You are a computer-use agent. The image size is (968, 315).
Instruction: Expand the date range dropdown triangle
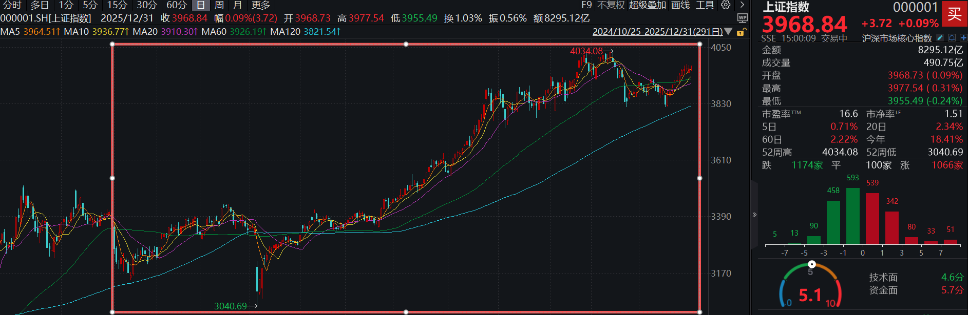tap(728, 32)
